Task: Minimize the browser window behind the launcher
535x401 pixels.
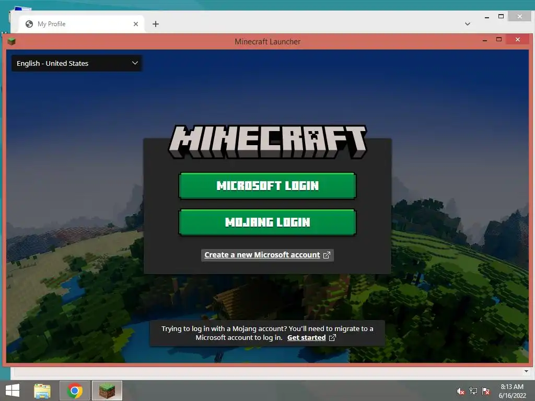Action: click(487, 17)
